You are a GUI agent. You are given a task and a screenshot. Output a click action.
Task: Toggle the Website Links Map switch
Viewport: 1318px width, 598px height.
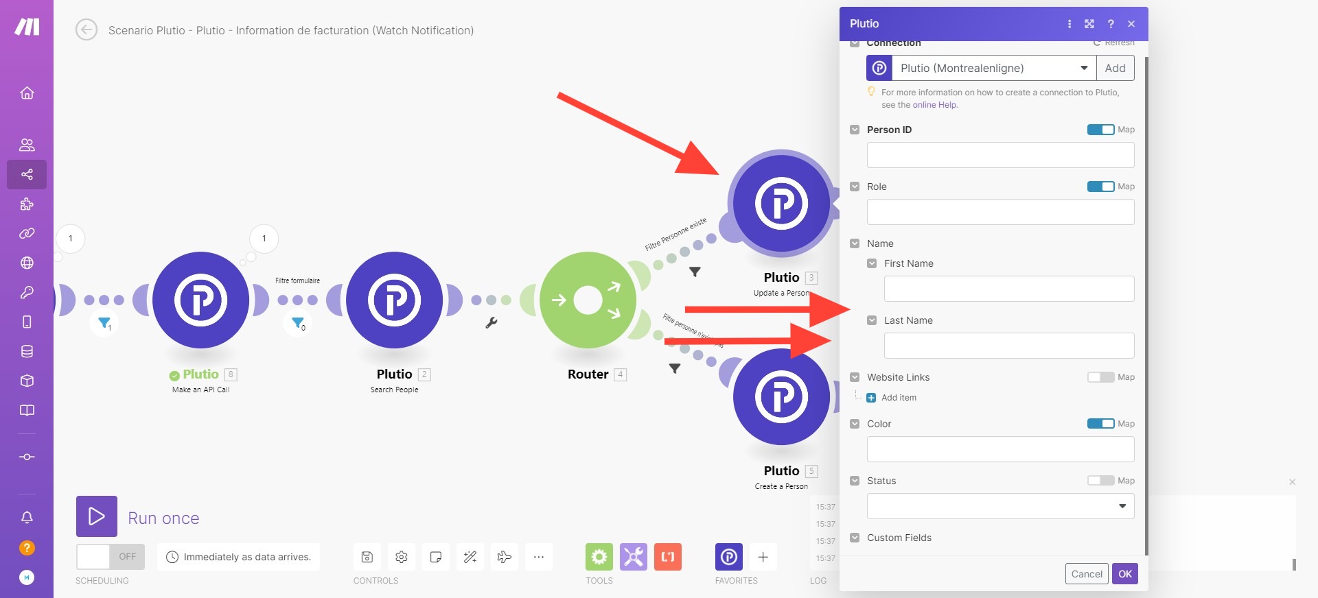[x=1100, y=377]
